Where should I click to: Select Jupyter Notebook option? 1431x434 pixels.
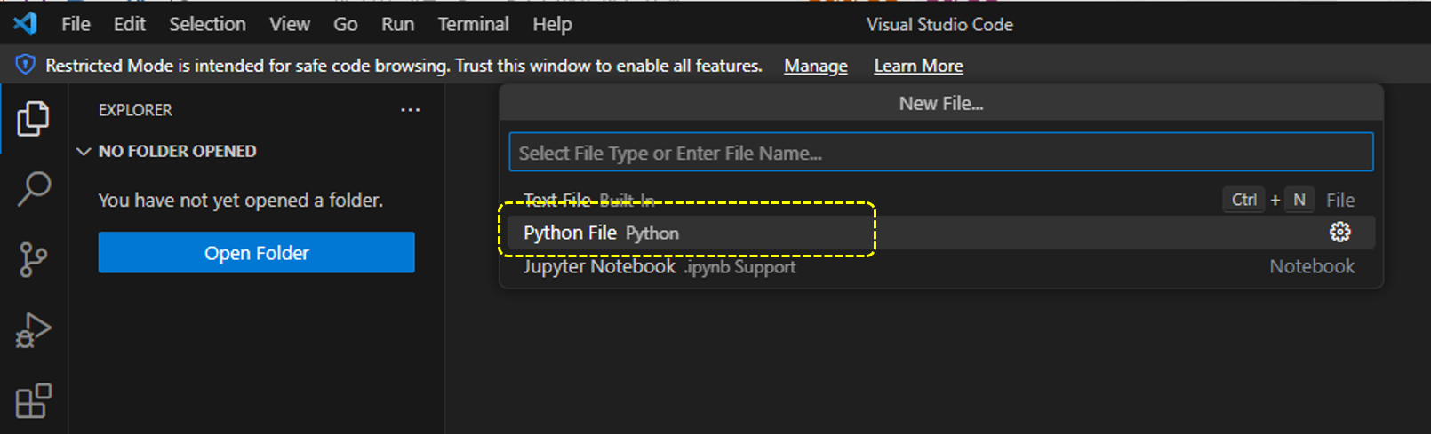tap(940, 266)
